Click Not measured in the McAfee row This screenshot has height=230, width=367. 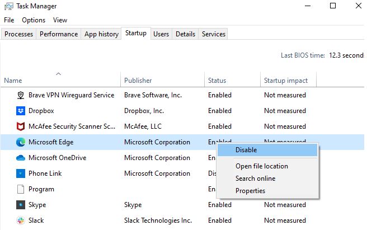(x=285, y=126)
